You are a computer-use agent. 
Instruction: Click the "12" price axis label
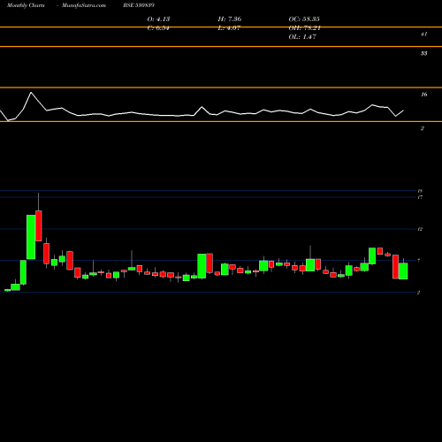coord(420,229)
